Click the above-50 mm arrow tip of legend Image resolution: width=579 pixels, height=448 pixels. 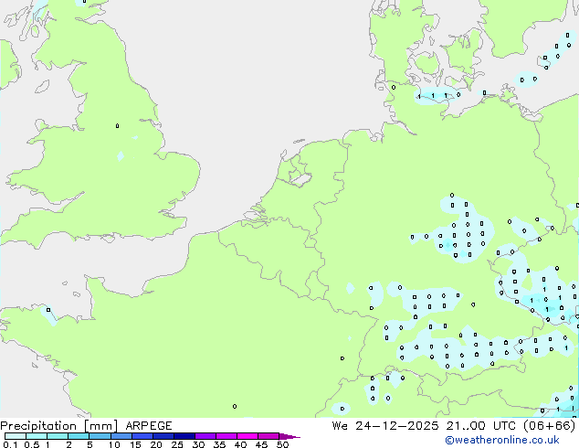[289, 436]
